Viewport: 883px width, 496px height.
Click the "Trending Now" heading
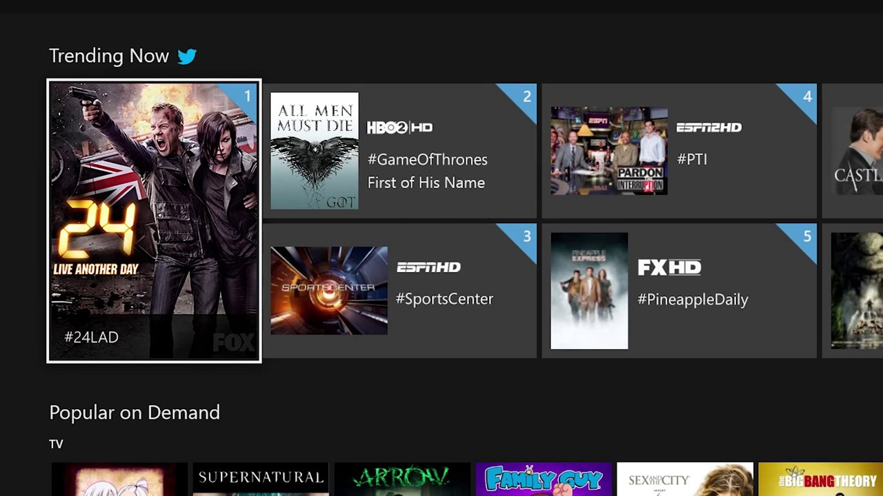tap(109, 56)
